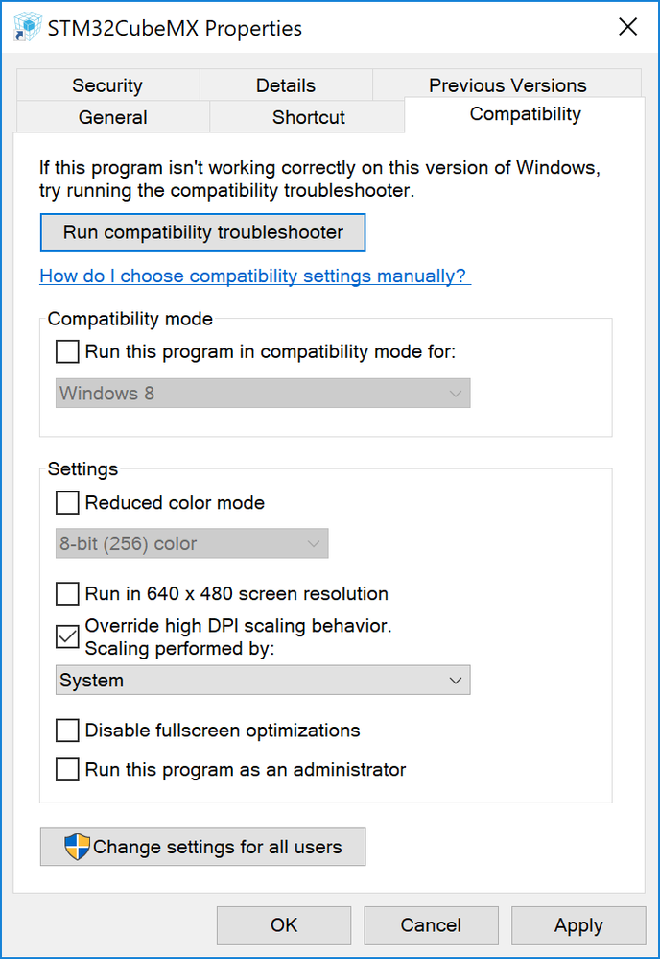Click the Apply button
Viewport: 660px width, 959px height.
tap(578, 925)
